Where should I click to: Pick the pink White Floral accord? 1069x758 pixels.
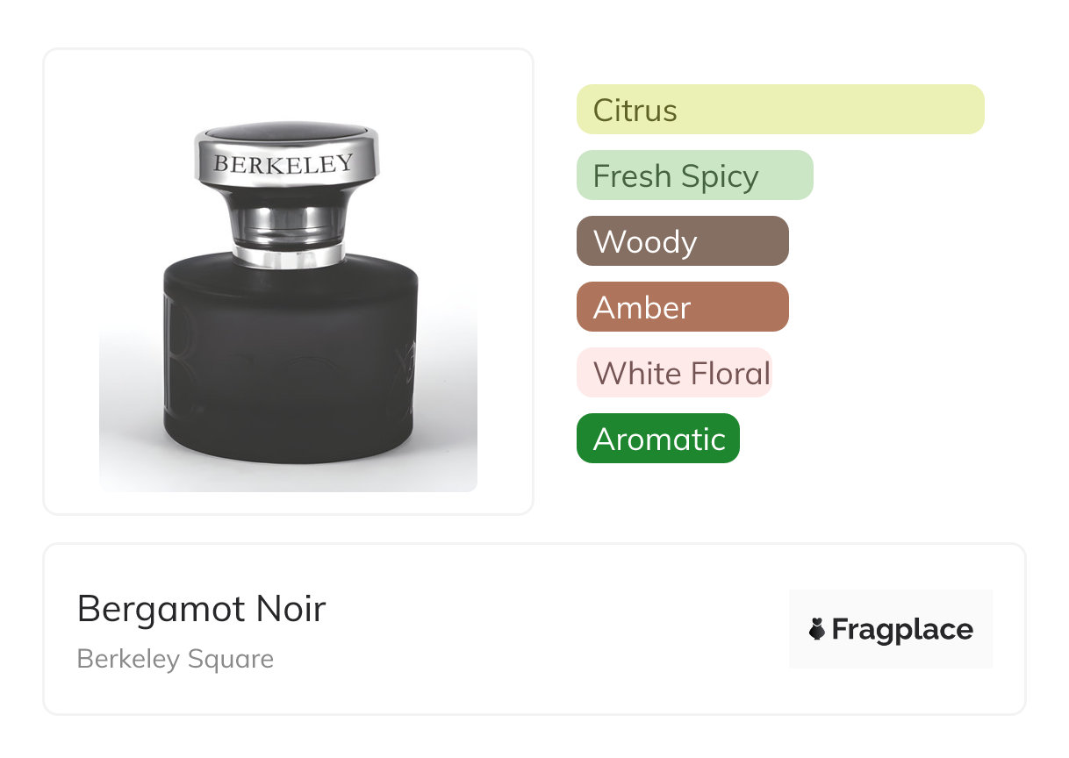[673, 373]
